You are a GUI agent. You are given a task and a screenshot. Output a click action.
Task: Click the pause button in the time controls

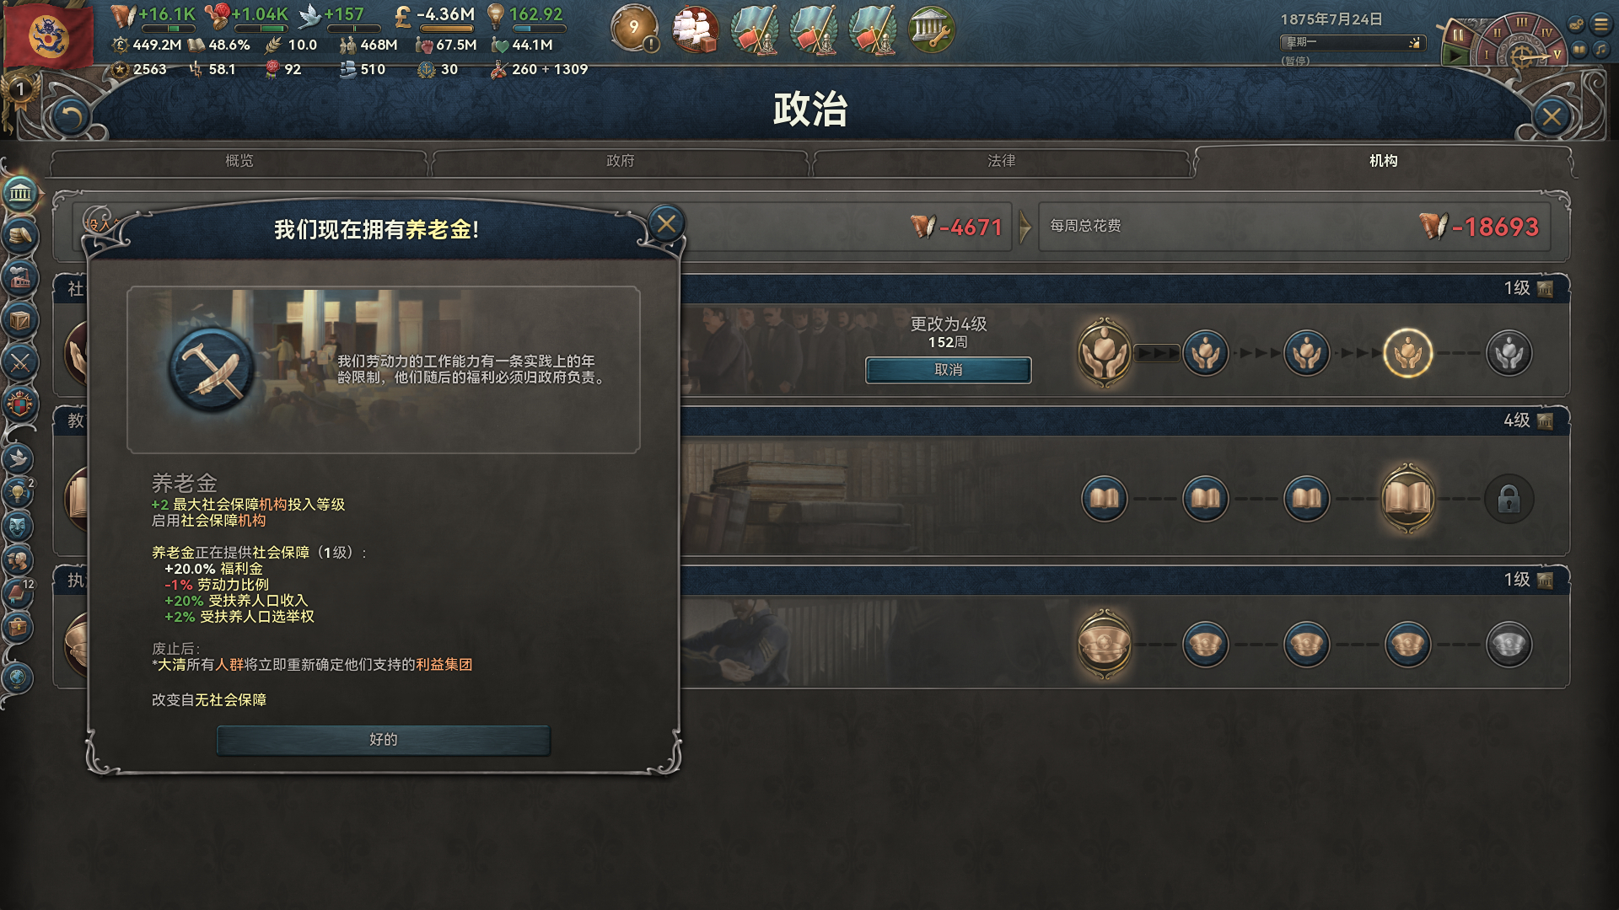click(1457, 36)
